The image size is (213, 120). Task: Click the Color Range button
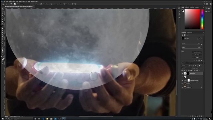(197, 55)
